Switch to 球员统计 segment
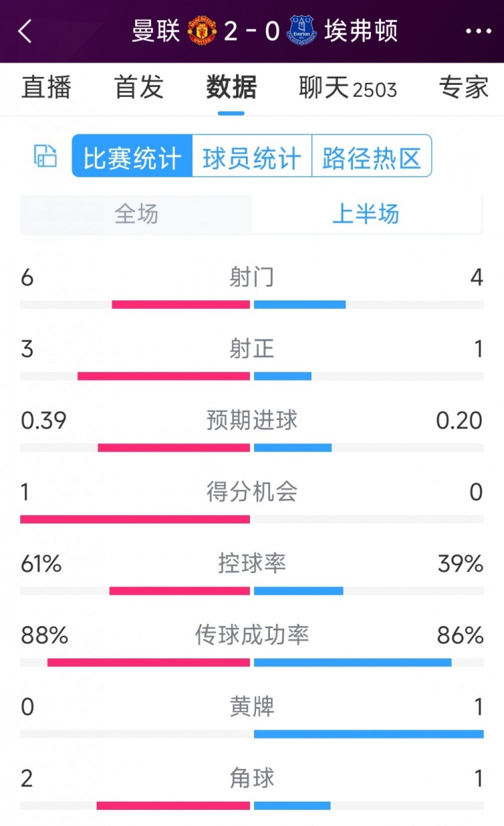The image size is (504, 826). [252, 156]
